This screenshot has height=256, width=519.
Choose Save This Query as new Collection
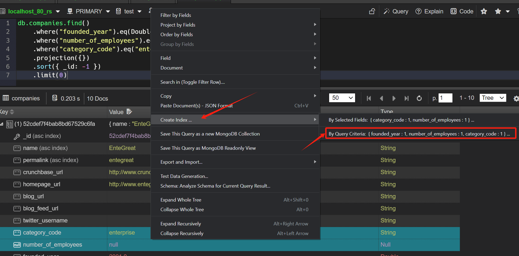coord(235,134)
